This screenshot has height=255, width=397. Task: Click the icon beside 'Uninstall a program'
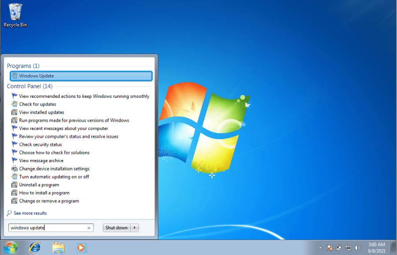[x=15, y=185]
